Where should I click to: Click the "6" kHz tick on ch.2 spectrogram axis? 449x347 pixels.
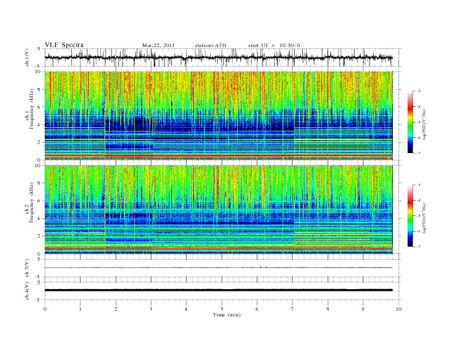point(40,201)
